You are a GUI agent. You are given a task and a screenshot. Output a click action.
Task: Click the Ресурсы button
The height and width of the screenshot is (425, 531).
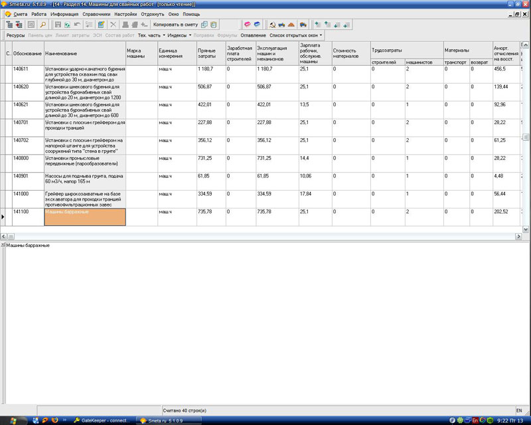15,35
